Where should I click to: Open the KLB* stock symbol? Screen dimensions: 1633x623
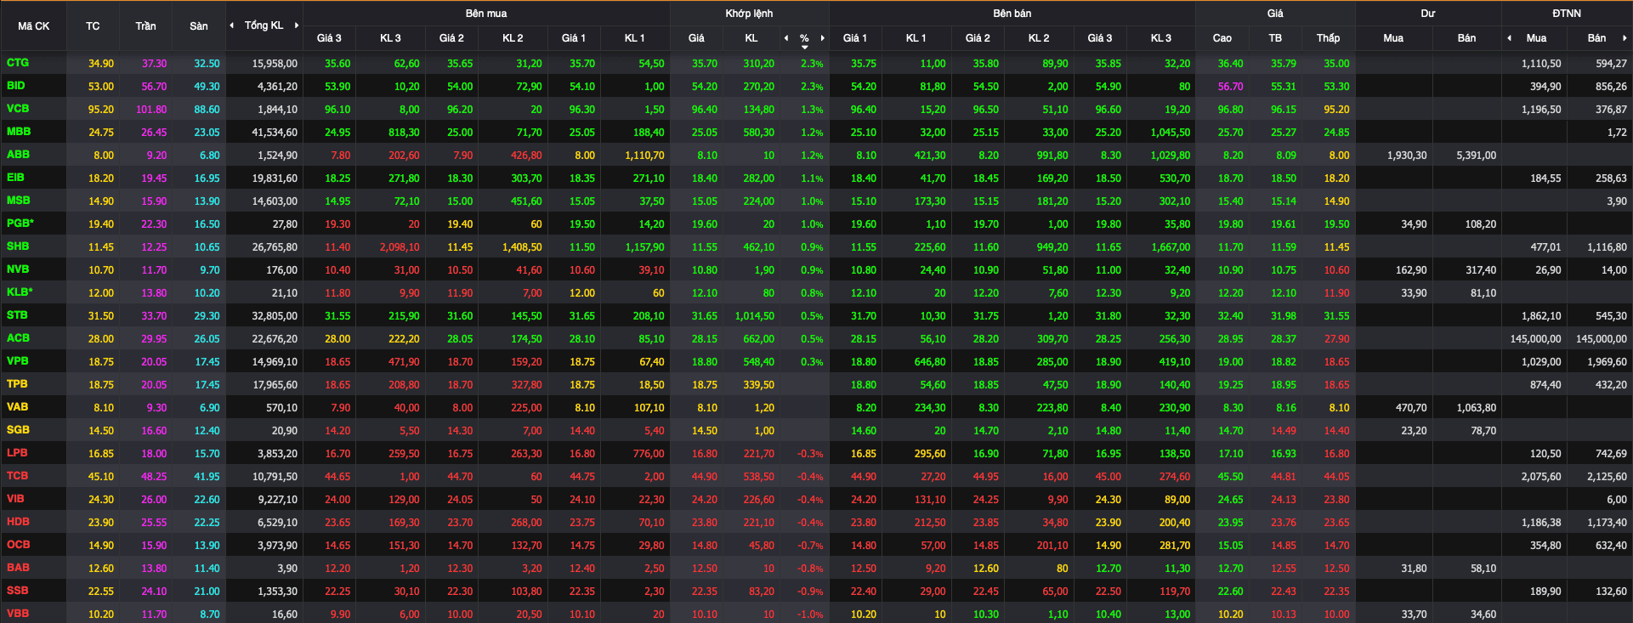click(20, 292)
